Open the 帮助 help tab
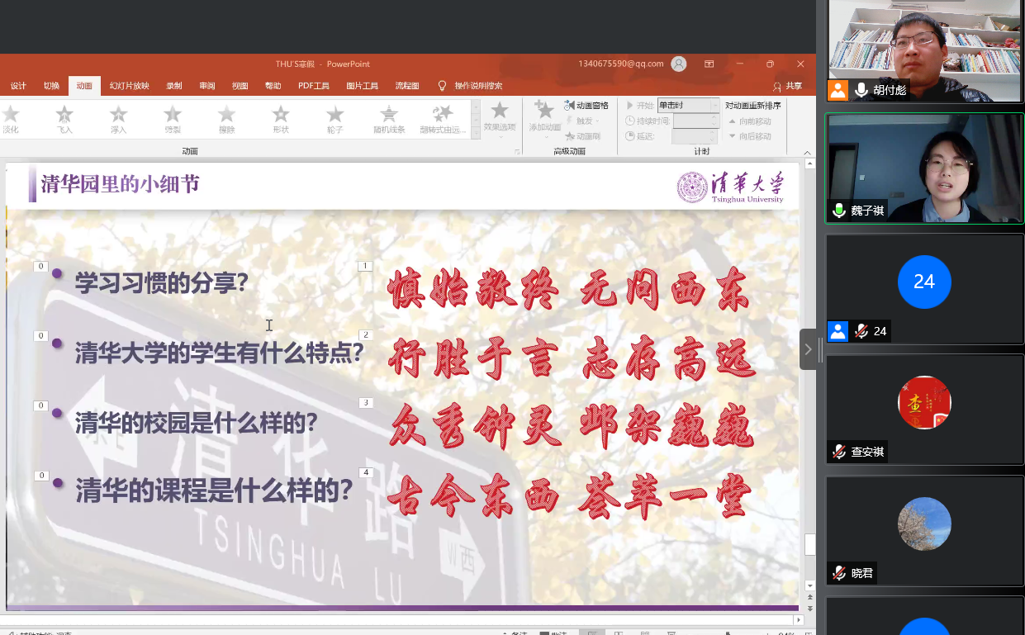 pos(273,86)
